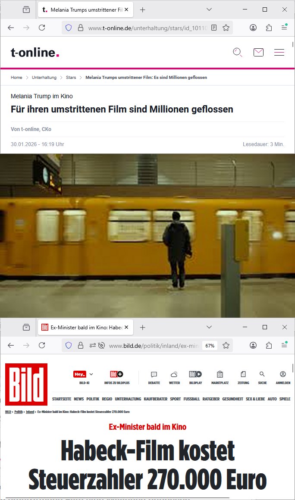
Task: Open the Wetter cloud icon on Bild
Action: [174, 375]
